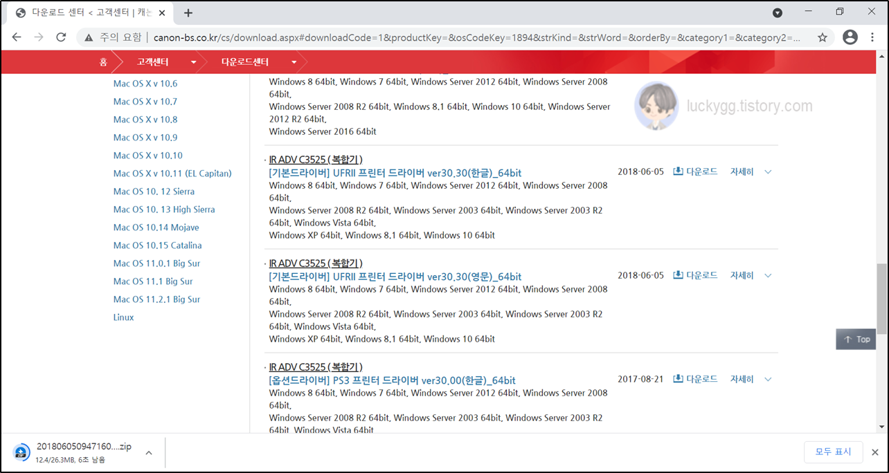Select Mac OS X v 10.6
This screenshot has width=889, height=473.
[145, 84]
